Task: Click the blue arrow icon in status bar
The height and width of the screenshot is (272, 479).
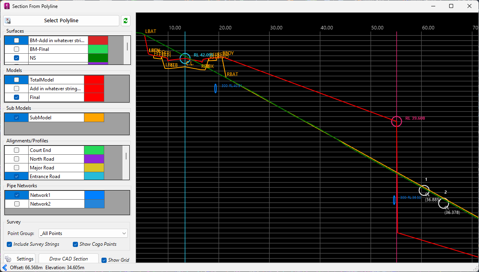Action: tap(5, 268)
